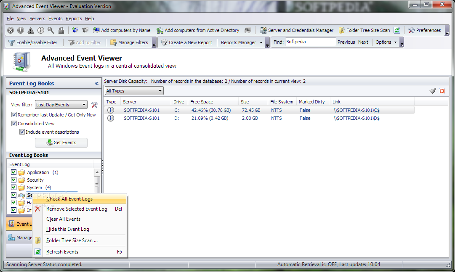The width and height of the screenshot is (455, 272).
Task: Click the \\SOFTPEDIA-S101\C$ link cell
Action: pyautogui.click(x=357, y=110)
